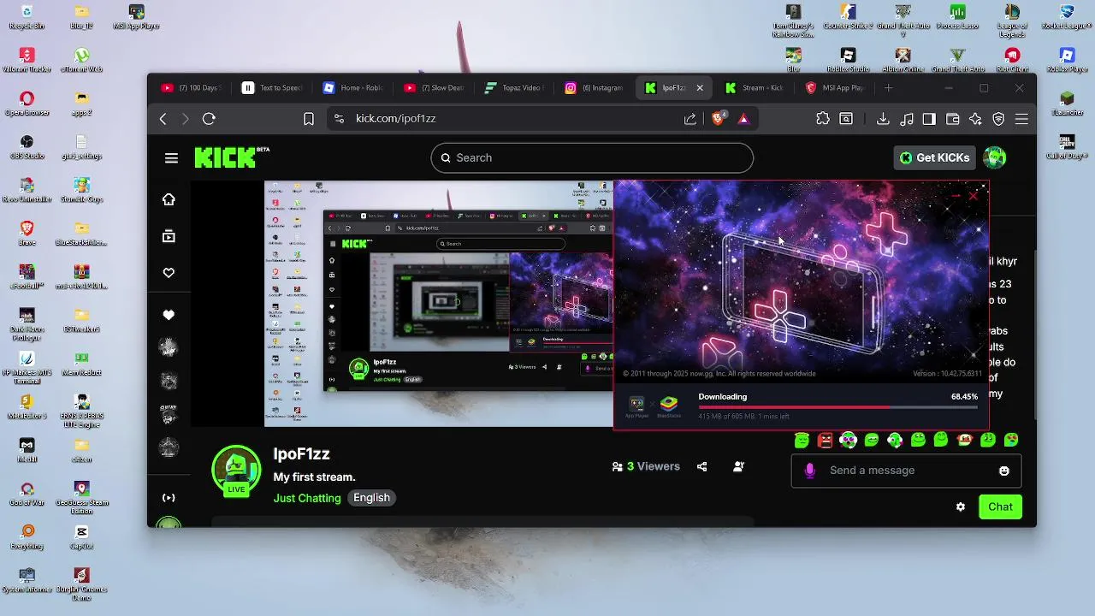Click the English language tag
Screen dimensions: 1095x616
[371, 498]
